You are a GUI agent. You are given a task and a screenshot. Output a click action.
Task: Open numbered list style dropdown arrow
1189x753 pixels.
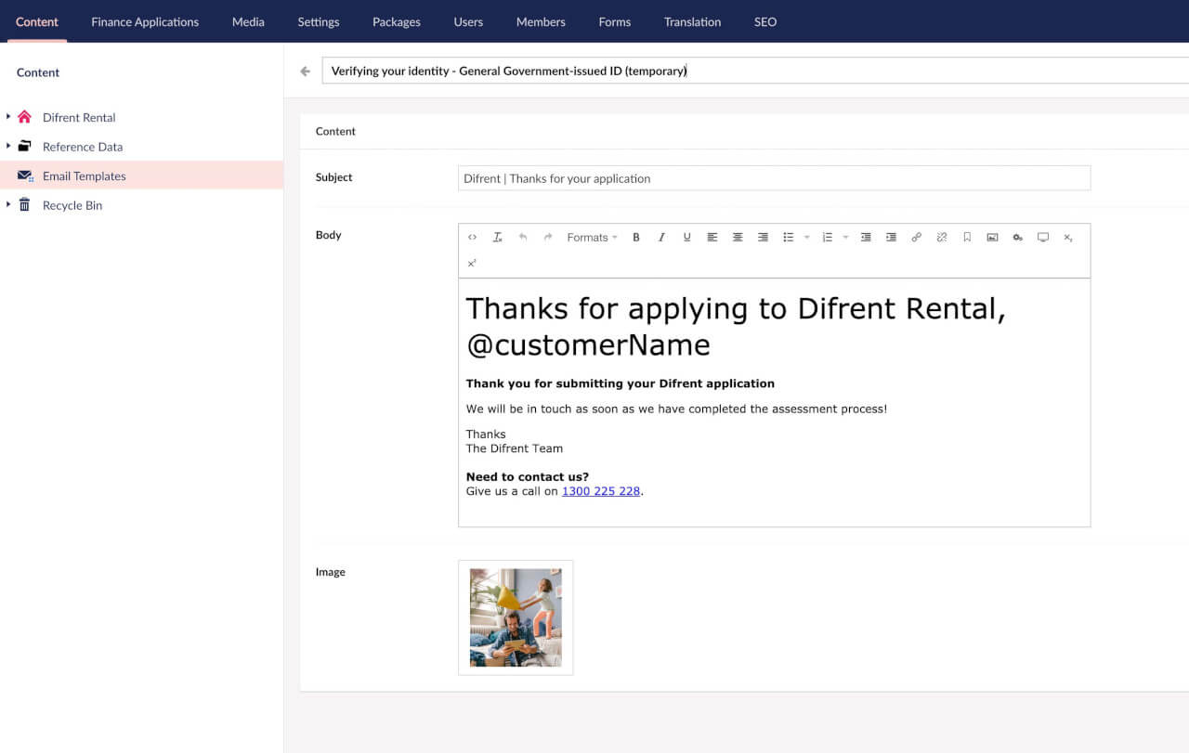pos(845,238)
